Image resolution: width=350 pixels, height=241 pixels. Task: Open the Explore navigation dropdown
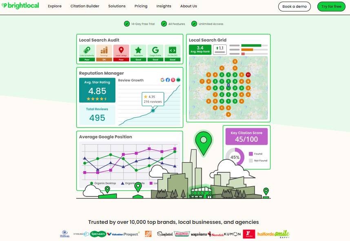[55, 6]
